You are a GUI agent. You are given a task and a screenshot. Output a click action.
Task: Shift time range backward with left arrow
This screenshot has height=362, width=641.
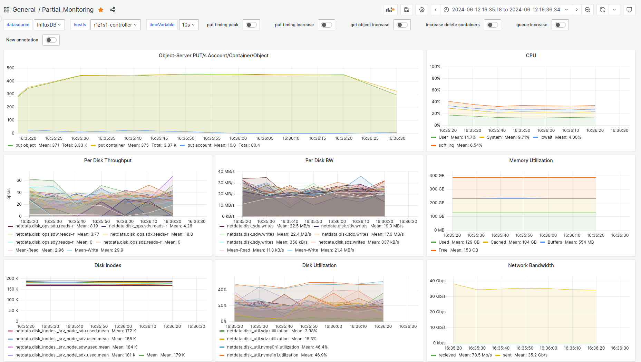436,10
